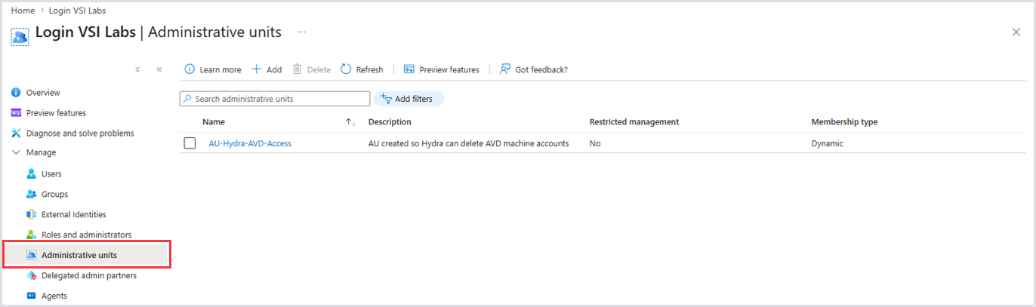Open the ellipsis more options menu
Image resolution: width=1036 pixels, height=307 pixels.
pos(302,32)
